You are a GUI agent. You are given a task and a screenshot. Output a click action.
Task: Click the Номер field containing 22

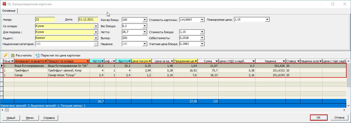pyautogui.click(x=45, y=20)
